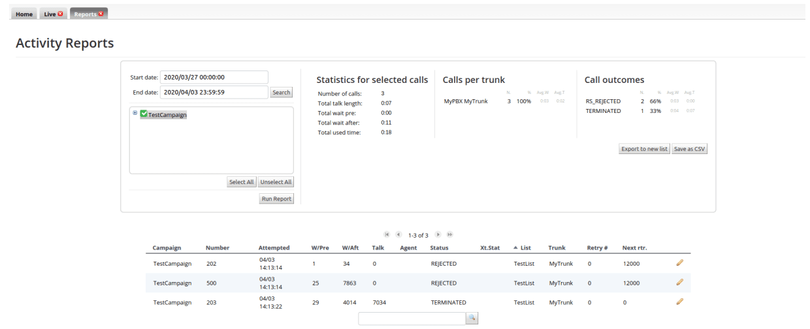
Task: Sort by the Number column header
Action: pyautogui.click(x=218, y=248)
